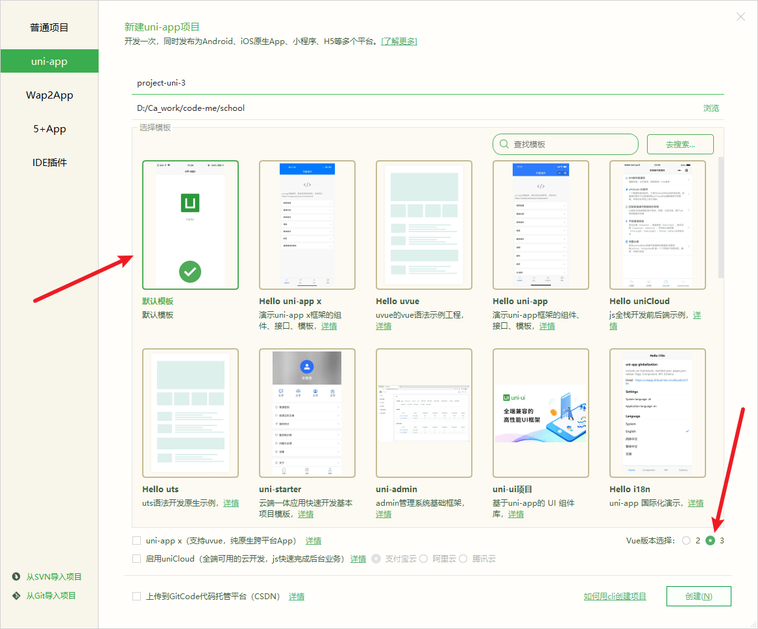
Task: Select the Hello uvue template thumbnail
Action: point(424,225)
